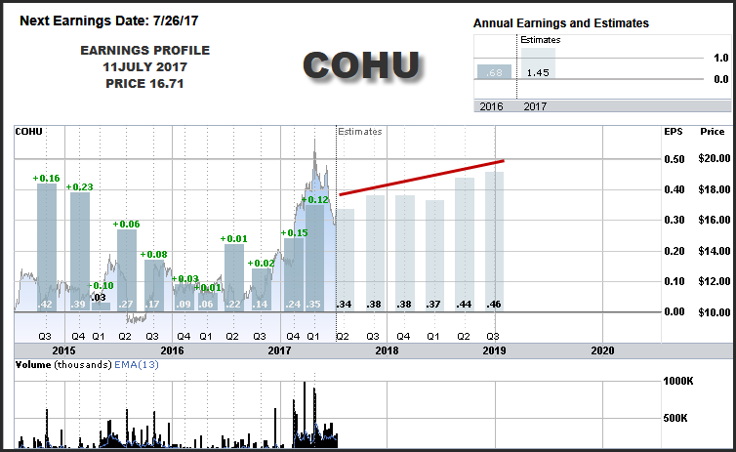Click the 1.45 estimate bar for 2017

coord(538,63)
